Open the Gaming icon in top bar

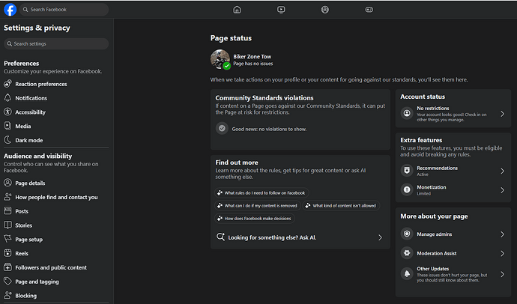click(369, 10)
